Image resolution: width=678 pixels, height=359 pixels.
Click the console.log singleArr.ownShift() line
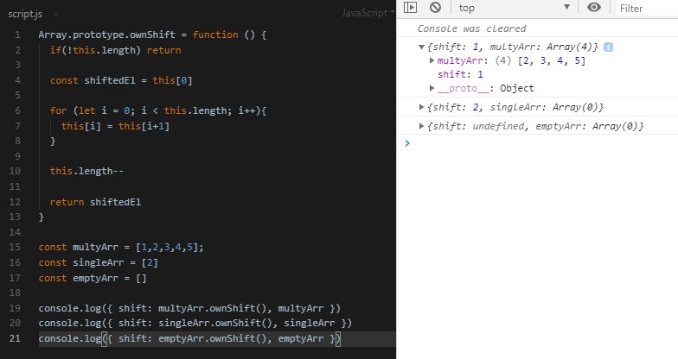[x=195, y=323]
